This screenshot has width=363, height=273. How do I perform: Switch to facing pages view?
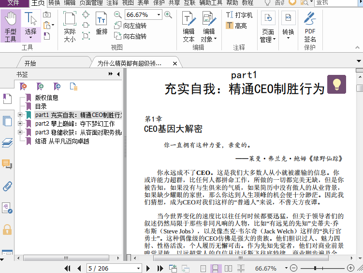point(228,268)
